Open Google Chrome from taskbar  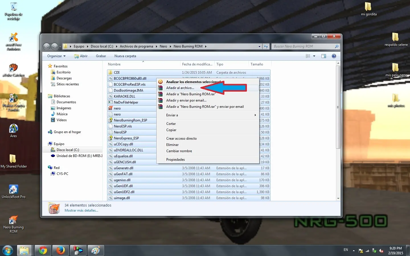43,250
